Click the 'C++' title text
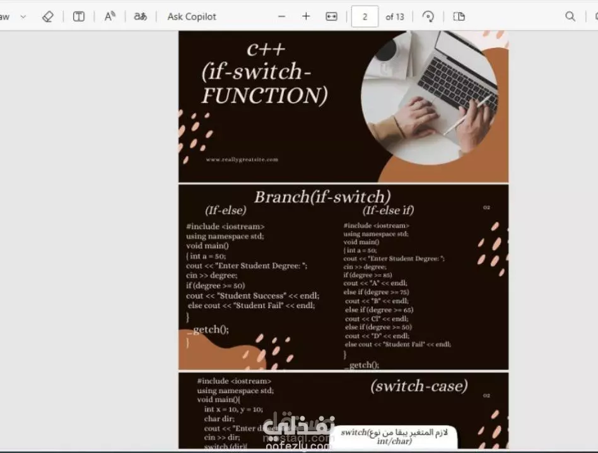Screen dimensions: 598x453 [x=266, y=49]
